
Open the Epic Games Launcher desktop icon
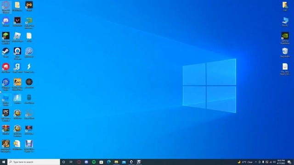pos(6,115)
